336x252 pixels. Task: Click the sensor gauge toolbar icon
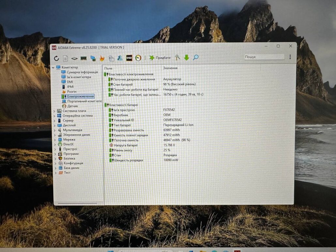(x=138, y=58)
